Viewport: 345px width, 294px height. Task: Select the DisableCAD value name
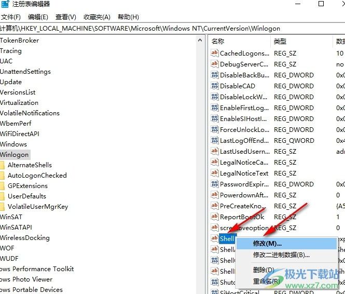238,86
